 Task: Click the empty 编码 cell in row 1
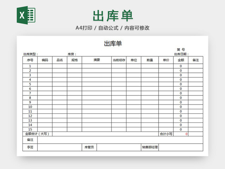[x=45, y=66]
